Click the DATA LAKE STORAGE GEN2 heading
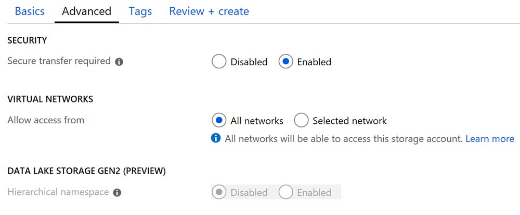Image resolution: width=520 pixels, height=215 pixels. [86, 170]
